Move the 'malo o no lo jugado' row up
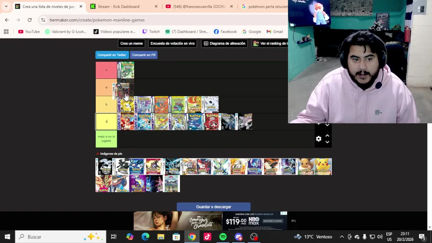Screen dimensions: 432x243 pos(327,136)
